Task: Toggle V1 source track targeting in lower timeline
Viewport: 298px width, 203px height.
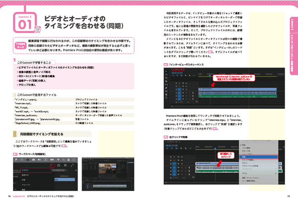Action: pyautogui.click(x=174, y=164)
